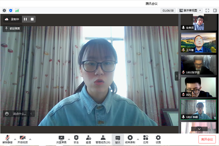
Task: Click the 共享屏幕 share screen icon
Action: pos(61,139)
